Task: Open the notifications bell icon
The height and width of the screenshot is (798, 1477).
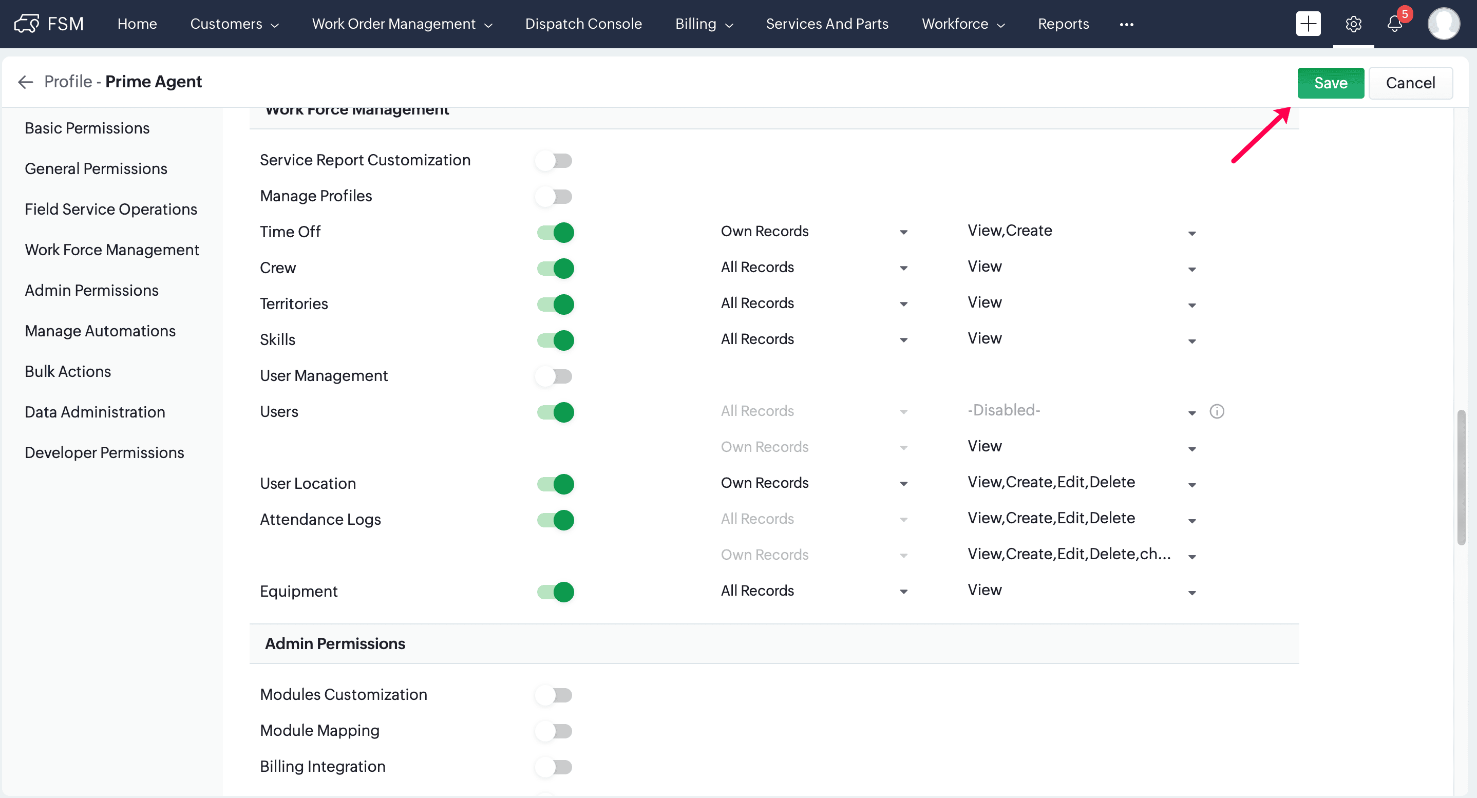Action: click(x=1394, y=24)
